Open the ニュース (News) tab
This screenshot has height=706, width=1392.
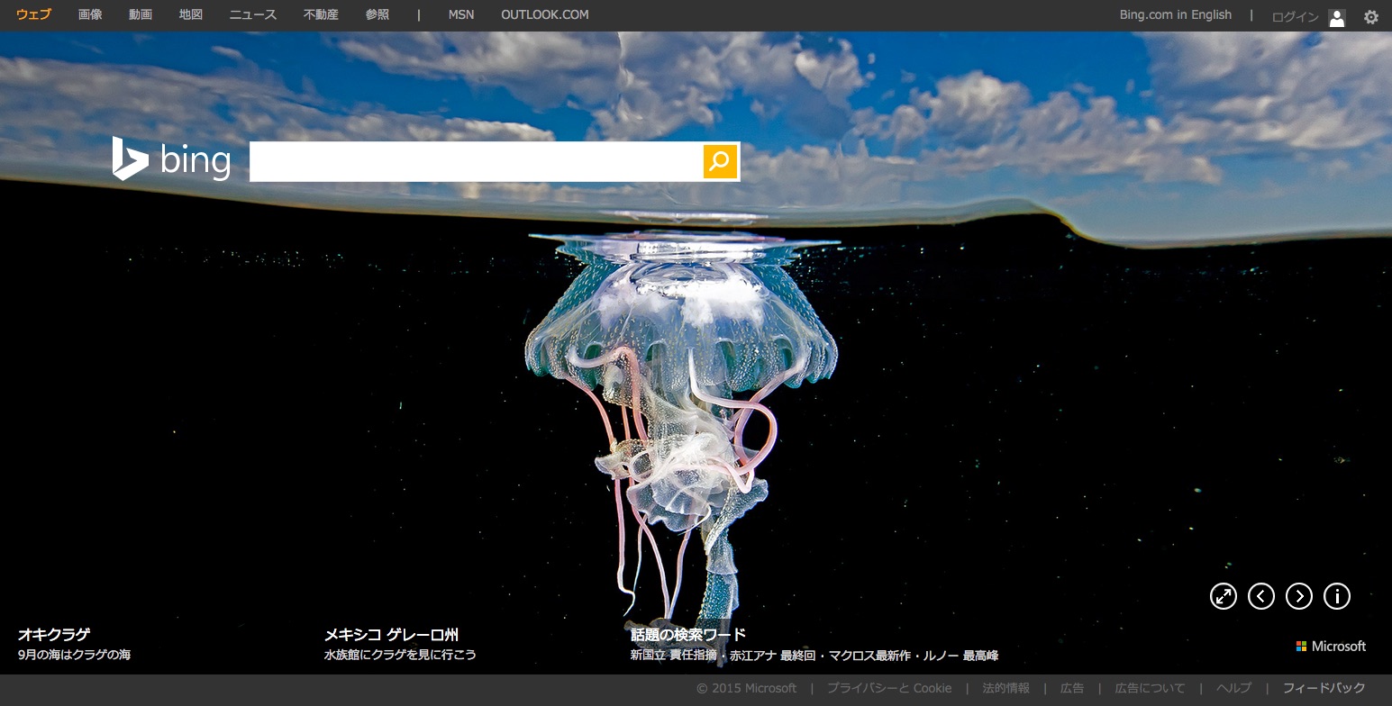253,14
